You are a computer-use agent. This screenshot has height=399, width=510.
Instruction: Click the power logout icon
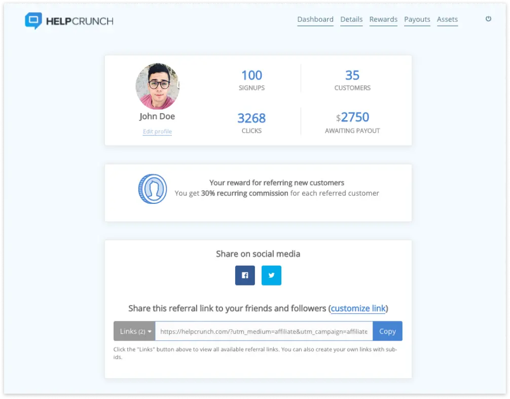pyautogui.click(x=488, y=19)
